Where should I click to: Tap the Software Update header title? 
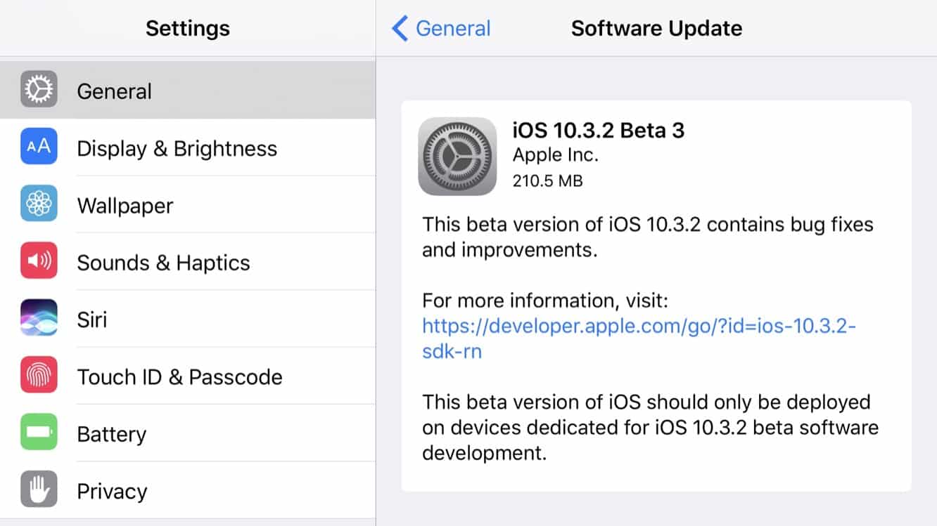coord(656,29)
